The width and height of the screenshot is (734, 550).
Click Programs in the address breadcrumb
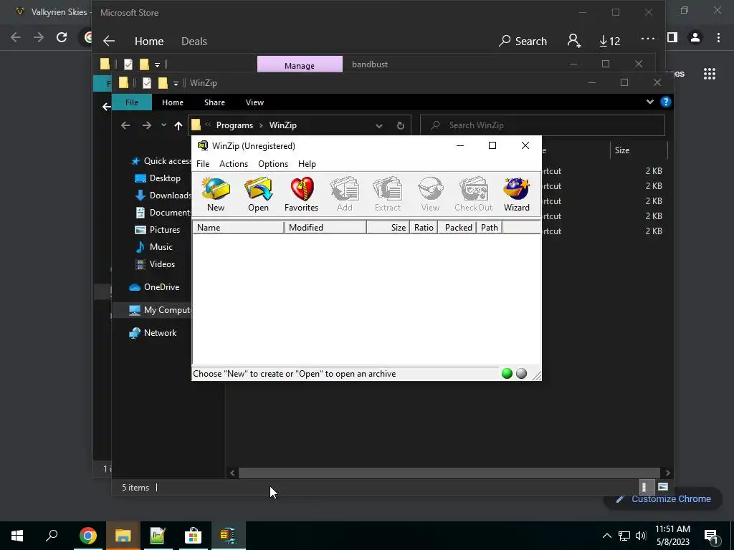coord(234,125)
